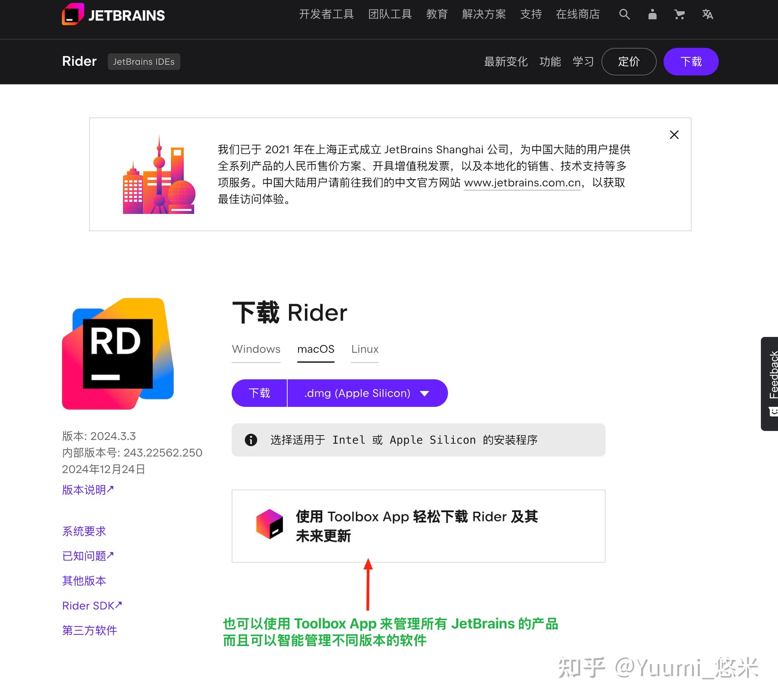Open the 开发者工具 menu
Viewport: 778px width, 700px height.
point(326,15)
